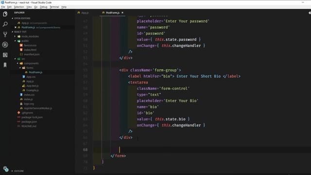Open the Go menu
The width and height of the screenshot is (311, 175).
35,7
